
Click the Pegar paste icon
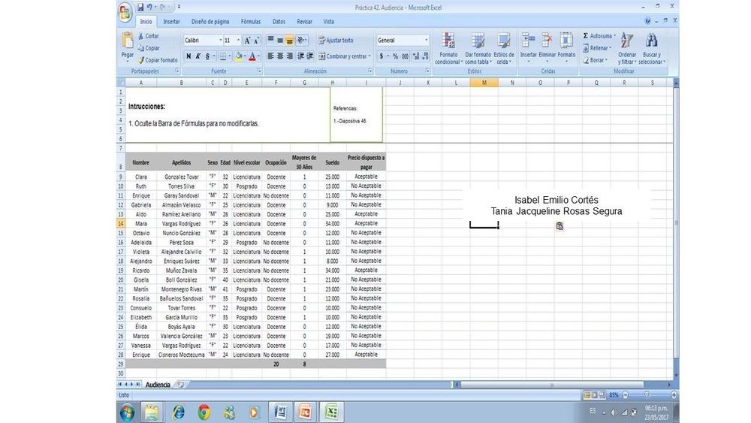tap(127, 44)
